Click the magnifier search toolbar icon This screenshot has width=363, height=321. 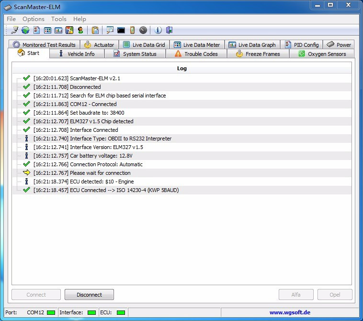[x=110, y=30]
